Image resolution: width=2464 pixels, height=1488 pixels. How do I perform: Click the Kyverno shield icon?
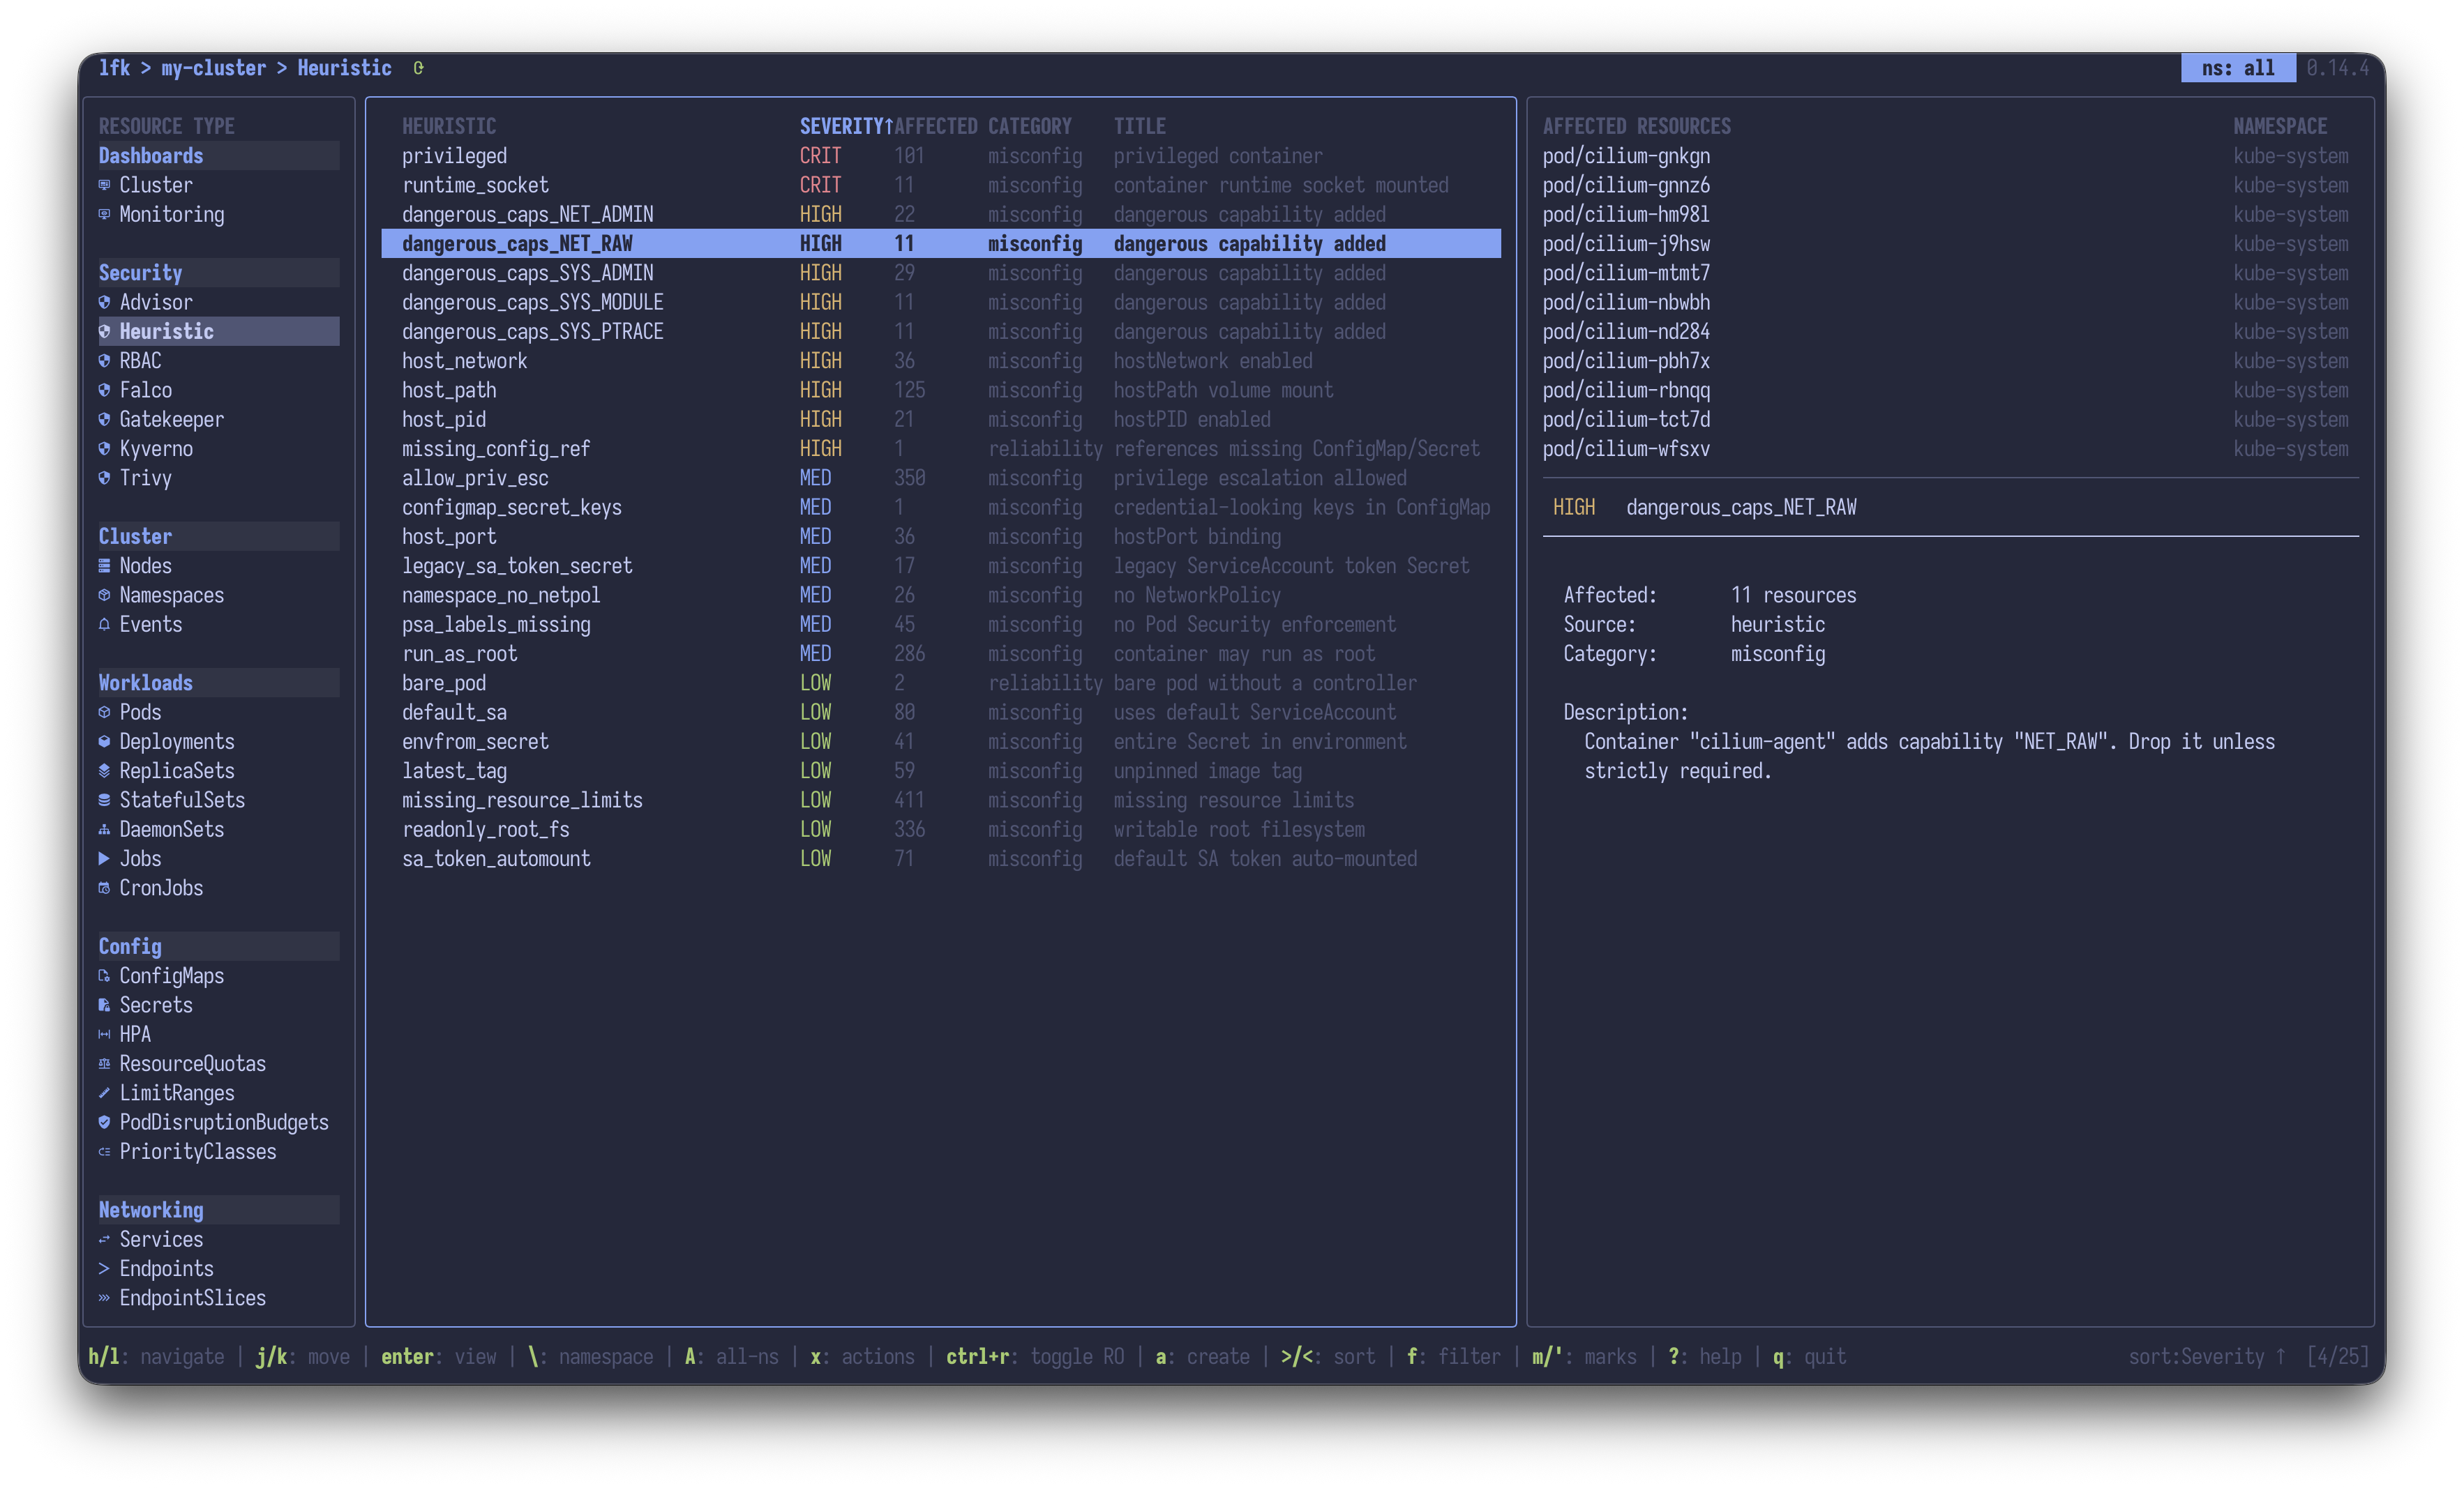pos(104,448)
